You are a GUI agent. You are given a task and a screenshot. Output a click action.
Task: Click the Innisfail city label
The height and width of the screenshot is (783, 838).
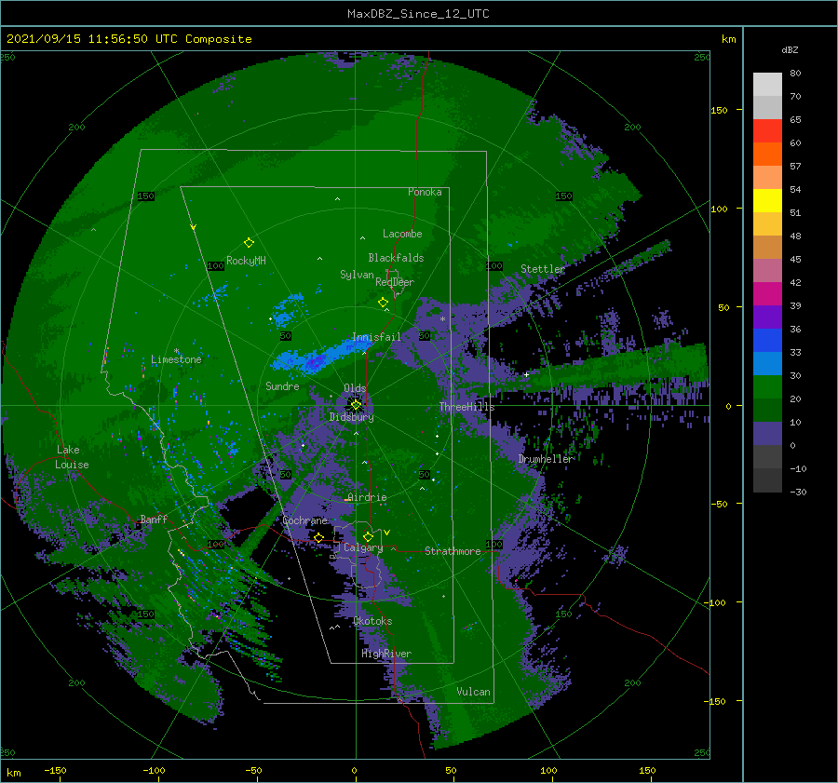pos(376,337)
